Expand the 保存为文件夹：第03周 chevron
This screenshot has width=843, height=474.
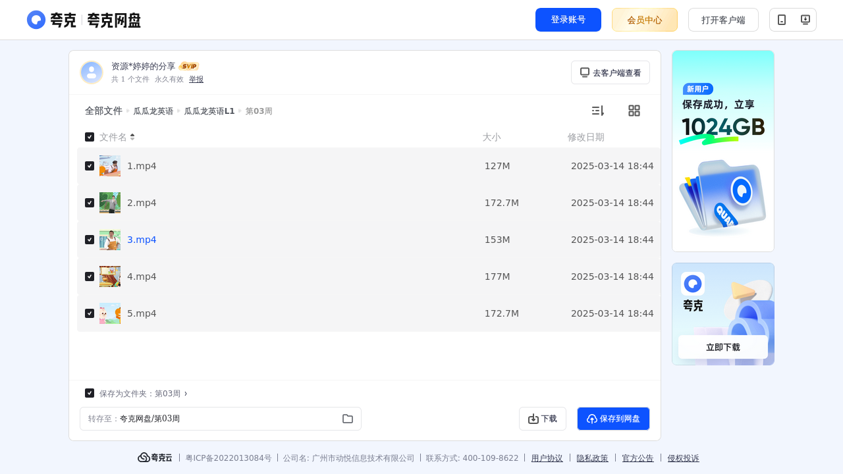tap(186, 393)
